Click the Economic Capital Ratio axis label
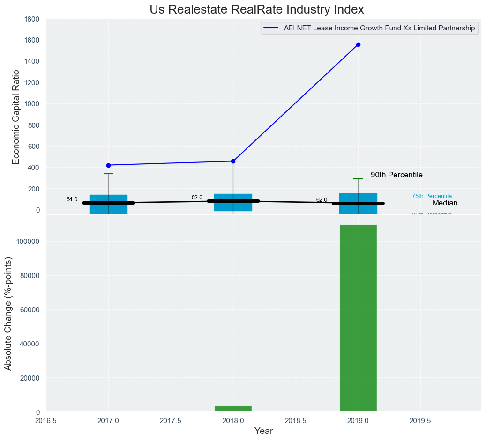486x440 pixels. [16, 117]
